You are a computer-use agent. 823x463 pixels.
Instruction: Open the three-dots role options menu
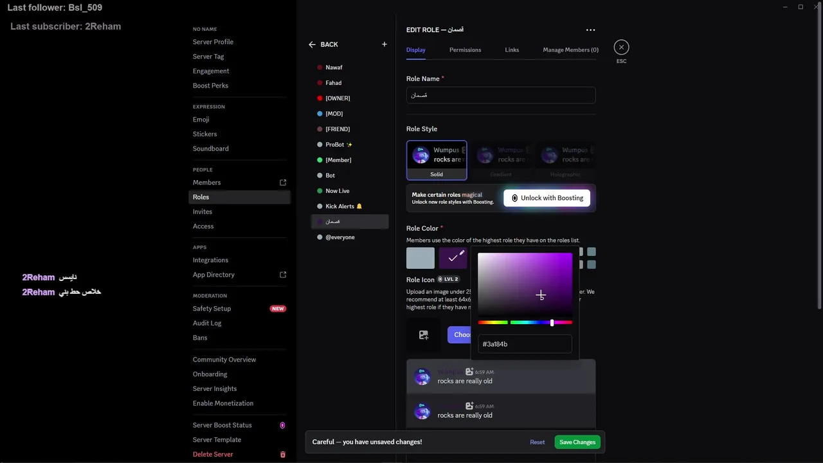590,30
